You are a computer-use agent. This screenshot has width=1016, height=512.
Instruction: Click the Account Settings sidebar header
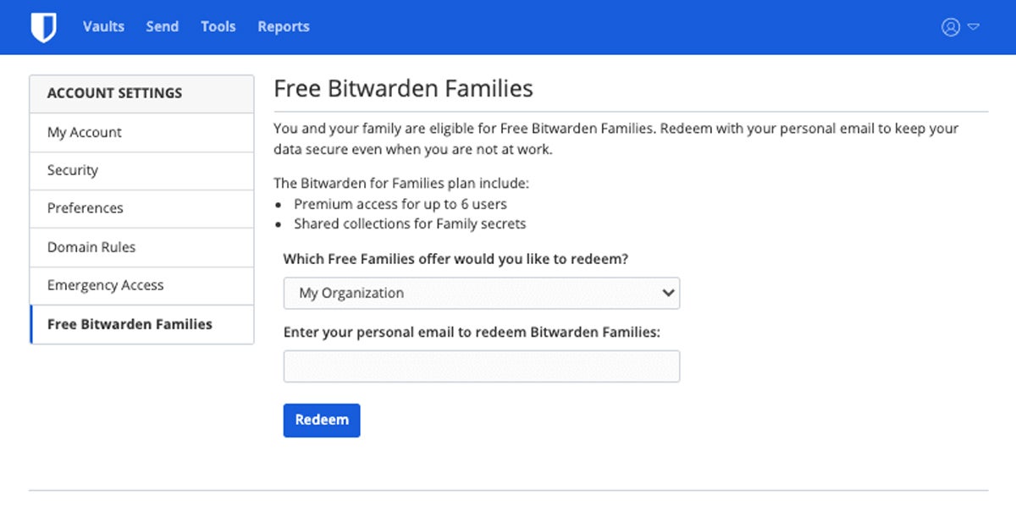pyautogui.click(x=114, y=94)
